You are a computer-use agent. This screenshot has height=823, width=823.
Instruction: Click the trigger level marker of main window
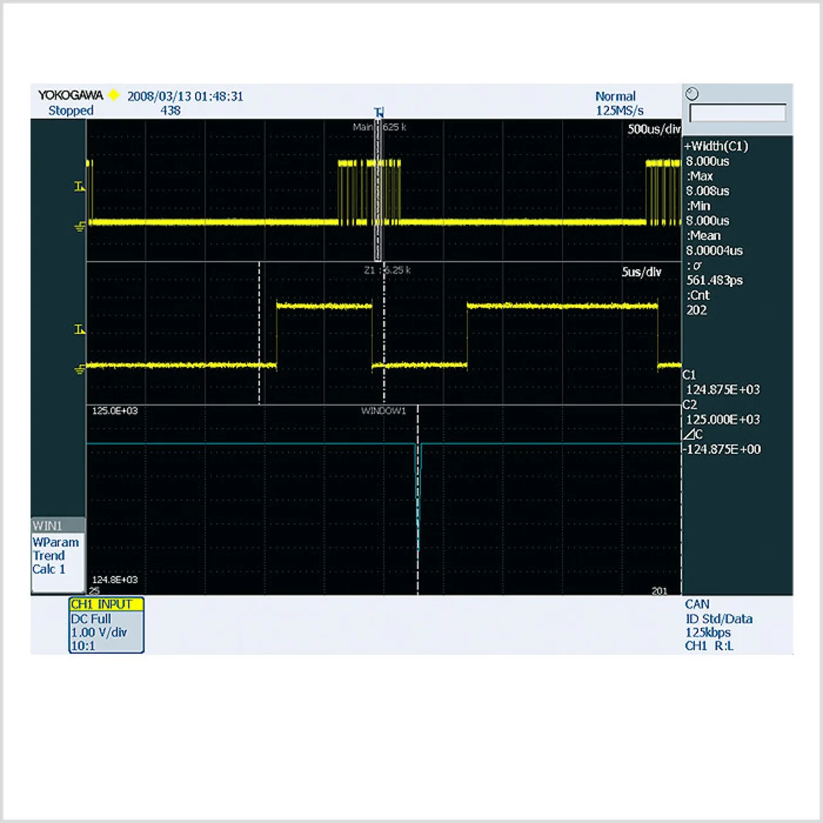click(79, 186)
